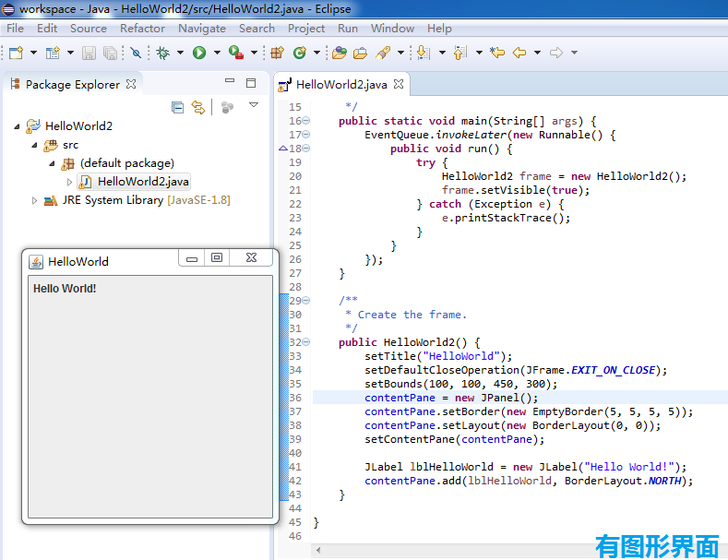The image size is (728, 560).
Task: Click the Last Edit Location icon
Action: click(x=497, y=53)
